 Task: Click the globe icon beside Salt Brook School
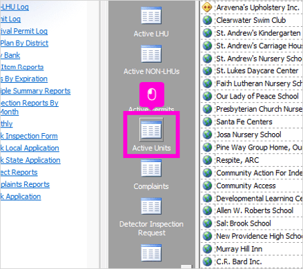207,223
